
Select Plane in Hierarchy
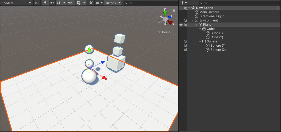click(x=207, y=25)
